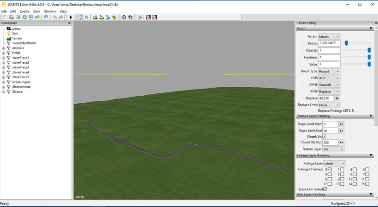Image resolution: width=378 pixels, height=207 pixels.
Task: Click the Open file folder icon
Action: (x=11, y=17)
